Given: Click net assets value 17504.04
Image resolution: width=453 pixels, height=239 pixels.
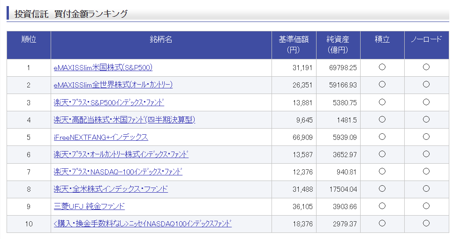Looking at the screenshot, I should [343, 189].
